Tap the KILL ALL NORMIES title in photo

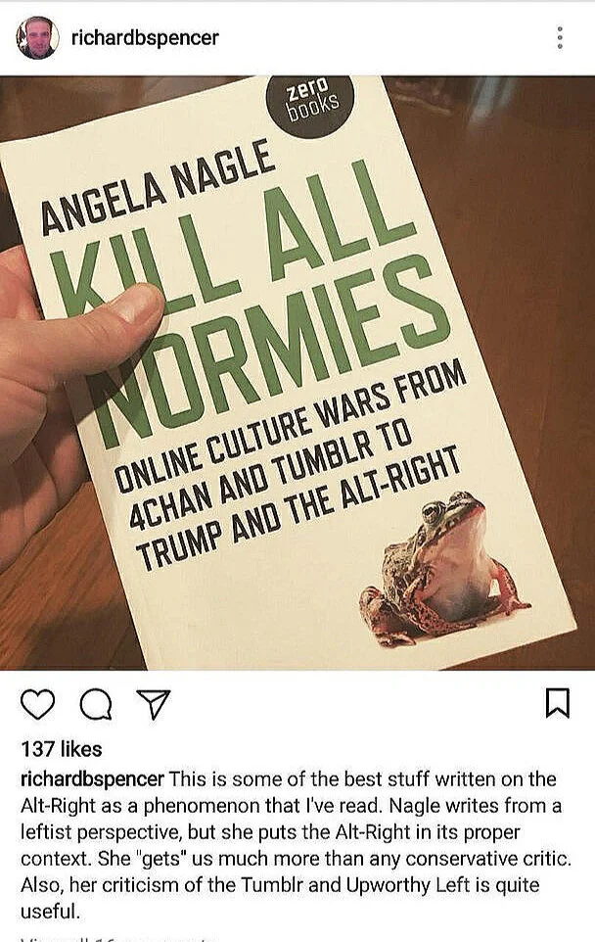click(x=252, y=301)
